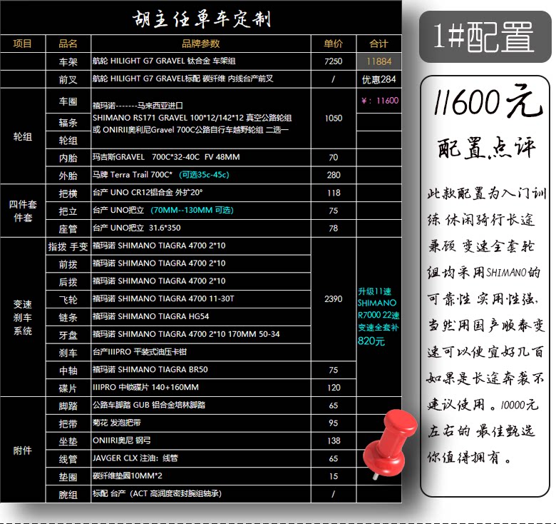
Task: Select the 坐垫 cell
Action: pos(68,442)
